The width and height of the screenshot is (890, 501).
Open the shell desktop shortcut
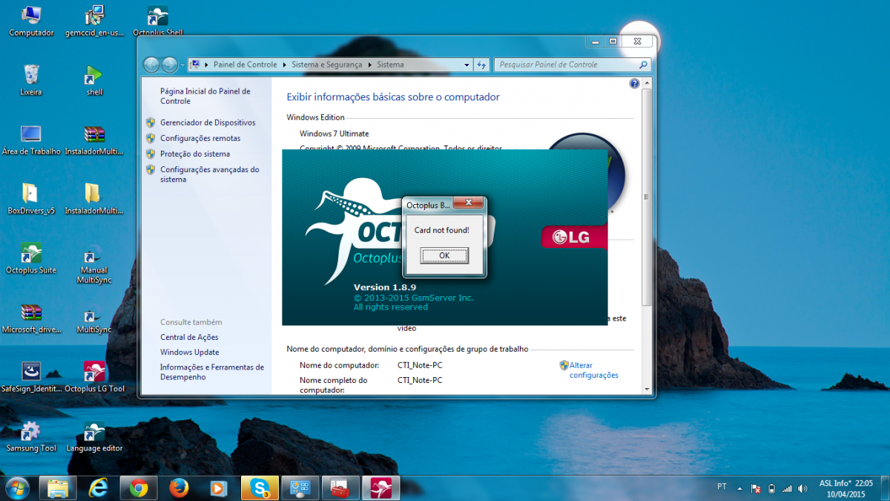coord(94,80)
